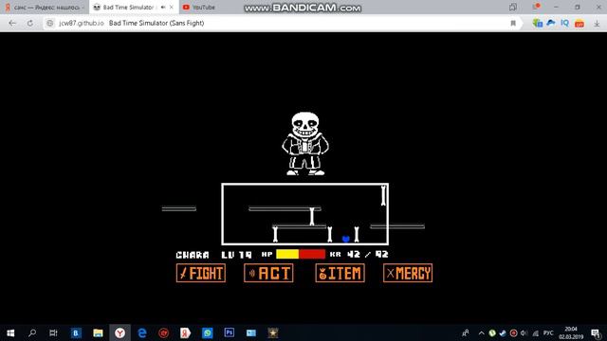Bookmark this page
Image resolution: width=607 pixels, height=341 pixels.
pos(513,23)
